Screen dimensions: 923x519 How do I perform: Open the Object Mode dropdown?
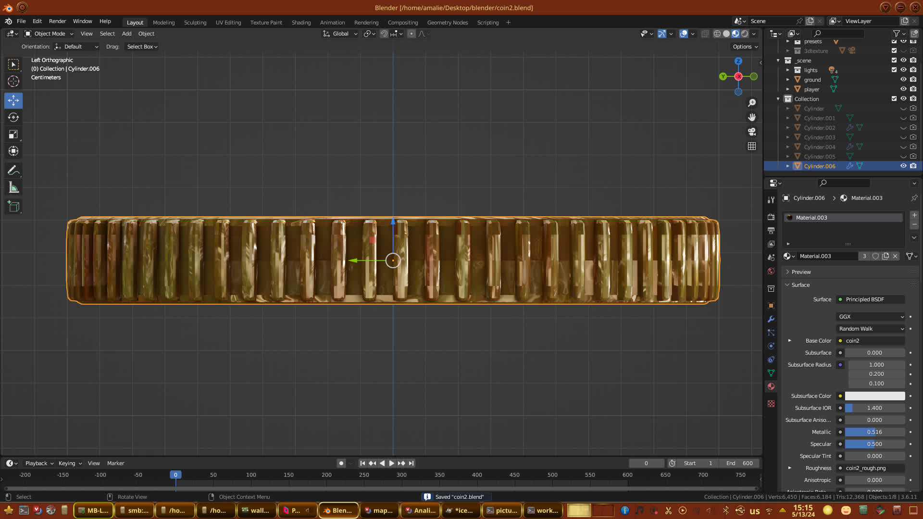coord(49,34)
